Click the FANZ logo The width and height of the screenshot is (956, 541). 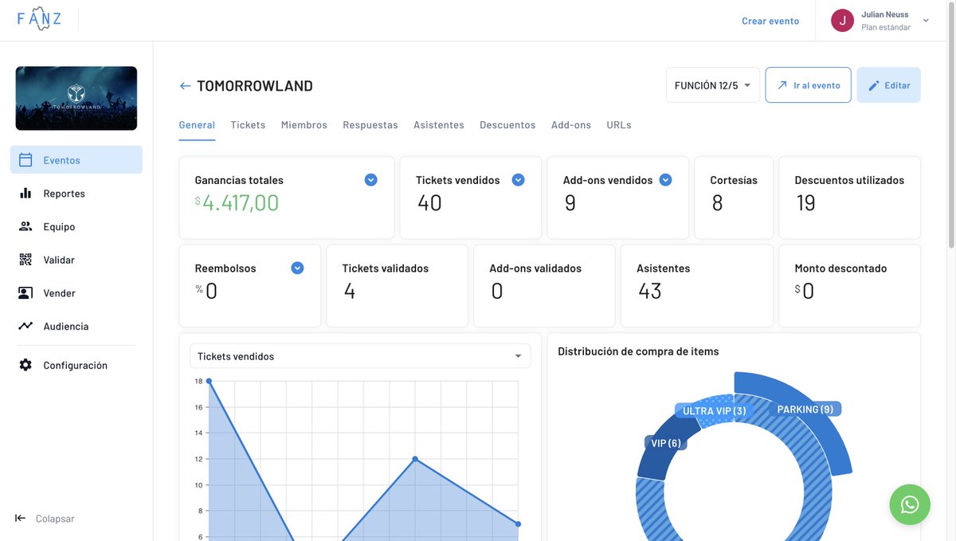[39, 18]
